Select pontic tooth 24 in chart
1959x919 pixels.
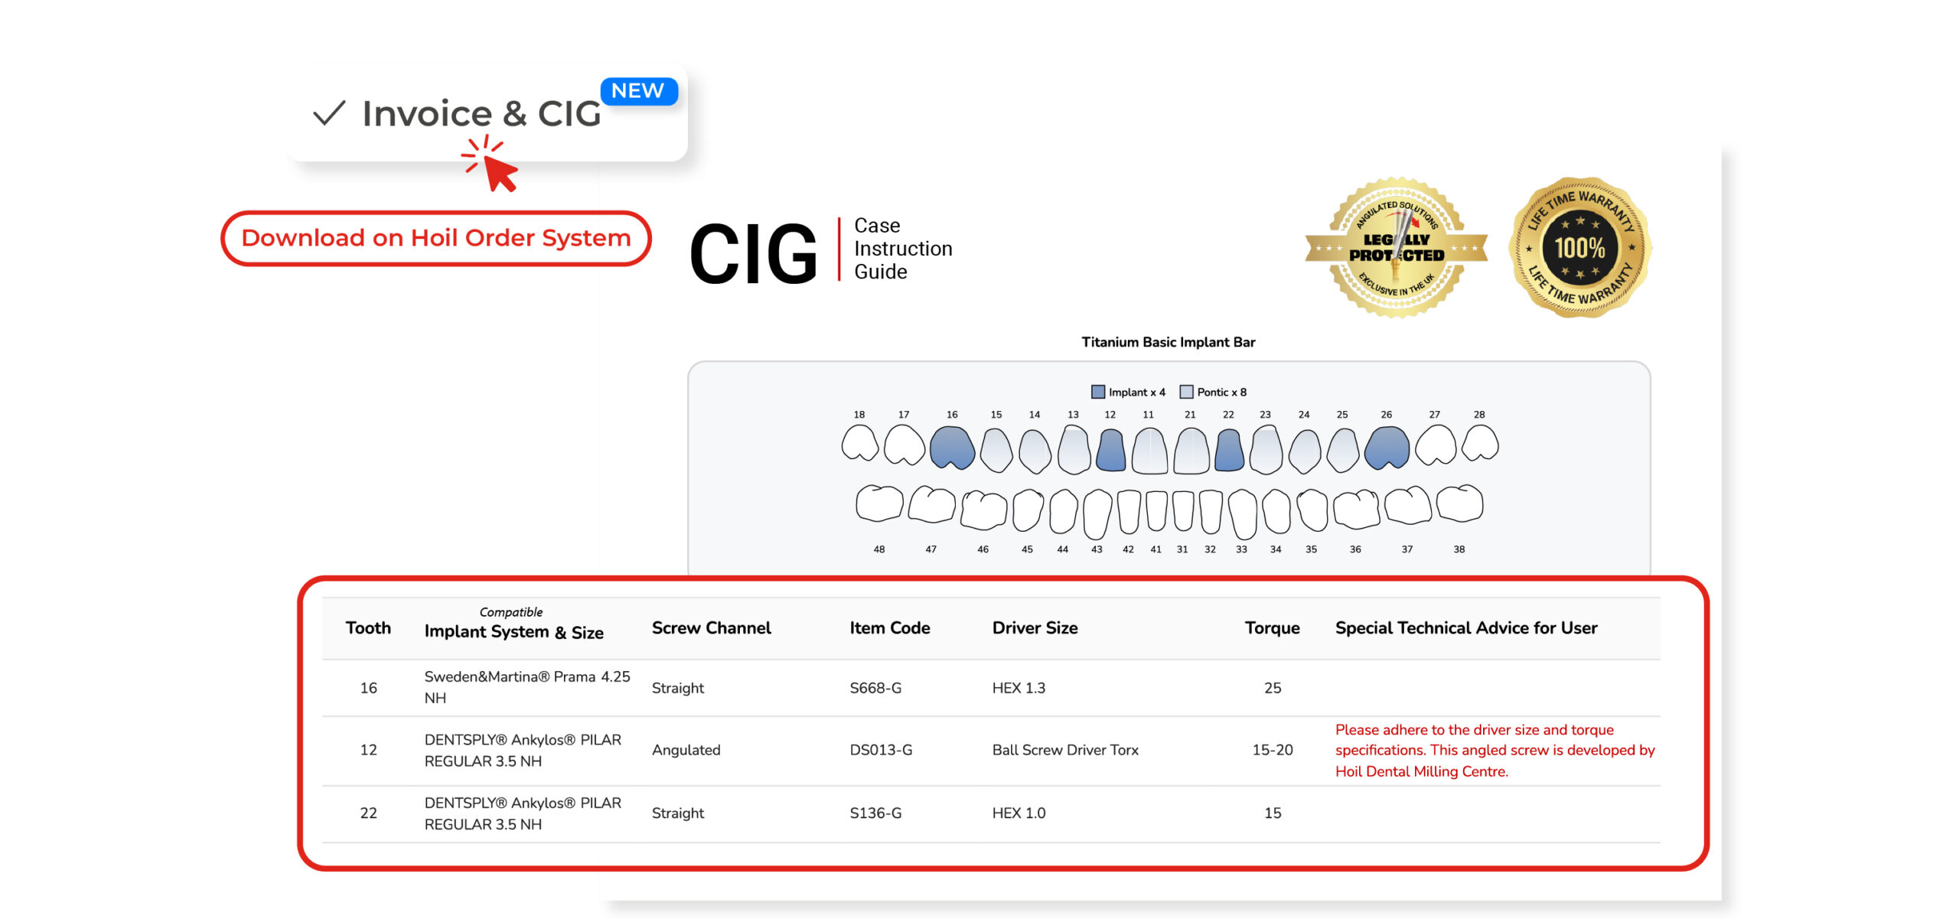tap(1305, 451)
